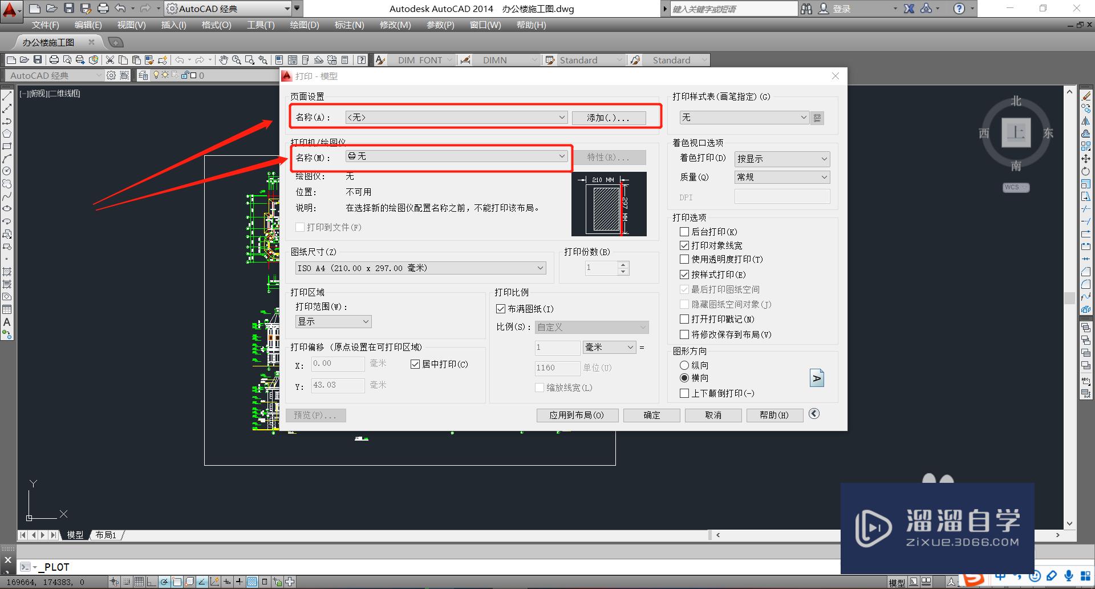The width and height of the screenshot is (1095, 589).
Task: Open the 文件(F) menu
Action: [46, 25]
